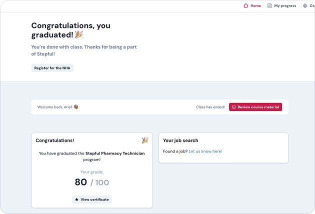Click the Class has ended! status text
The height and width of the screenshot is (214, 315).
210,107
